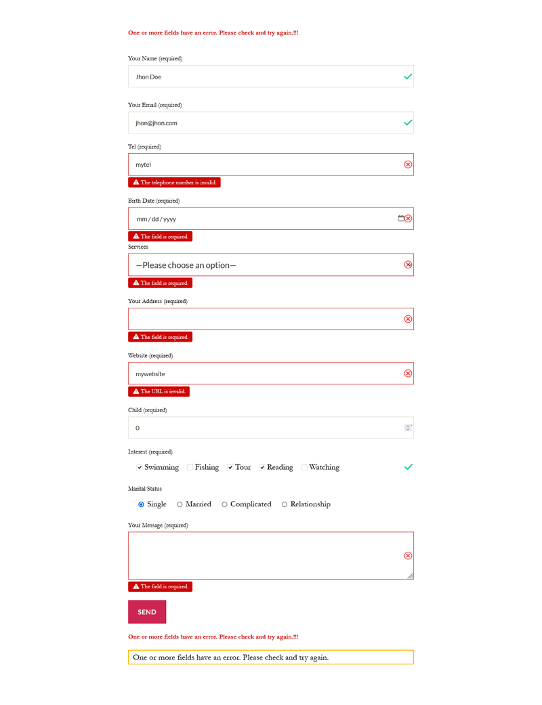Screen dimensions: 542x705
Task: Tick the Watching interest checkbox
Action: (x=305, y=467)
